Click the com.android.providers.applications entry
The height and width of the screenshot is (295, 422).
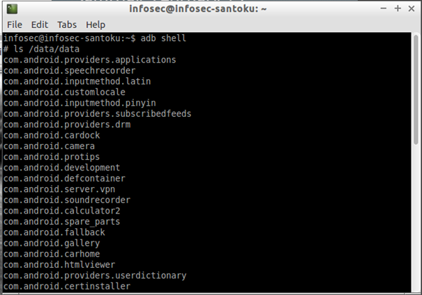[89, 60]
